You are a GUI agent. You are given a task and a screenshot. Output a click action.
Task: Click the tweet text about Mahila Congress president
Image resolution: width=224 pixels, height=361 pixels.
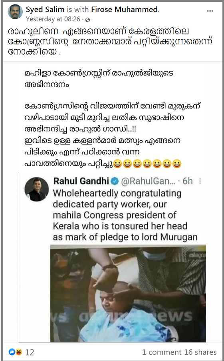tap(125, 215)
